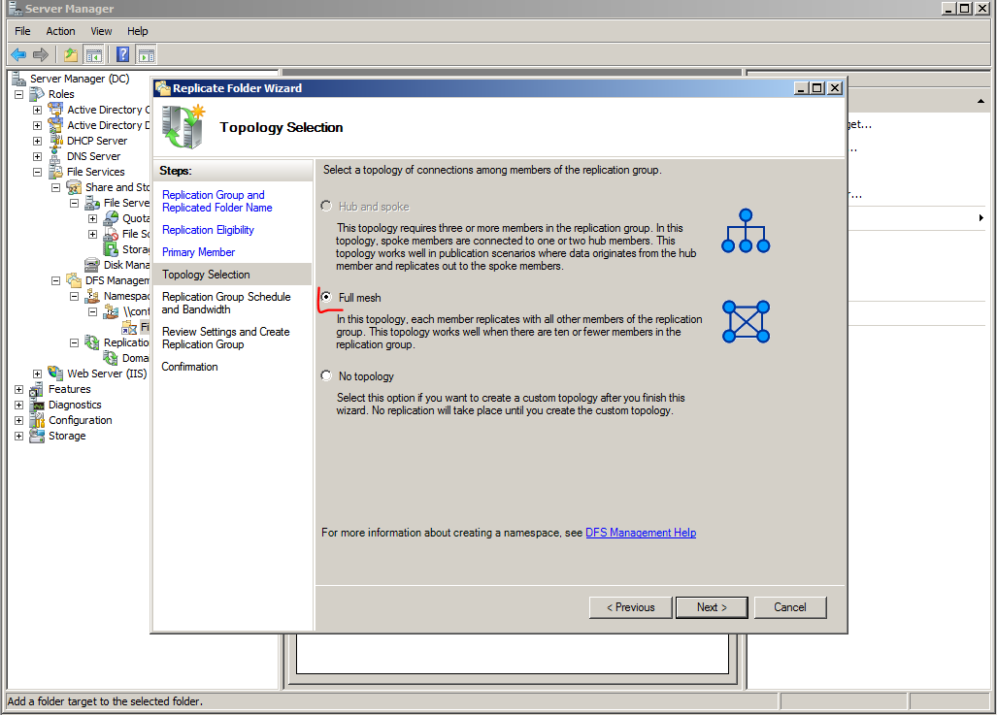Viewport: 997px width, 715px height.
Task: Click the Web Server (IIS) icon
Action: pyautogui.click(x=56, y=374)
